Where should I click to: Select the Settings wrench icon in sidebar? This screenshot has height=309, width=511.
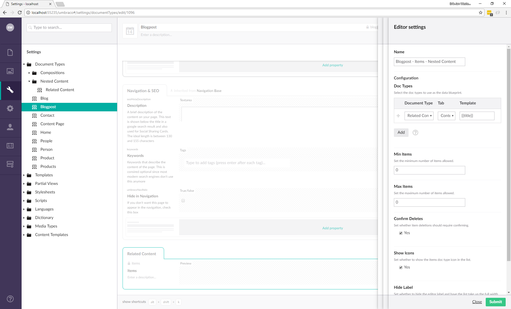(10, 90)
